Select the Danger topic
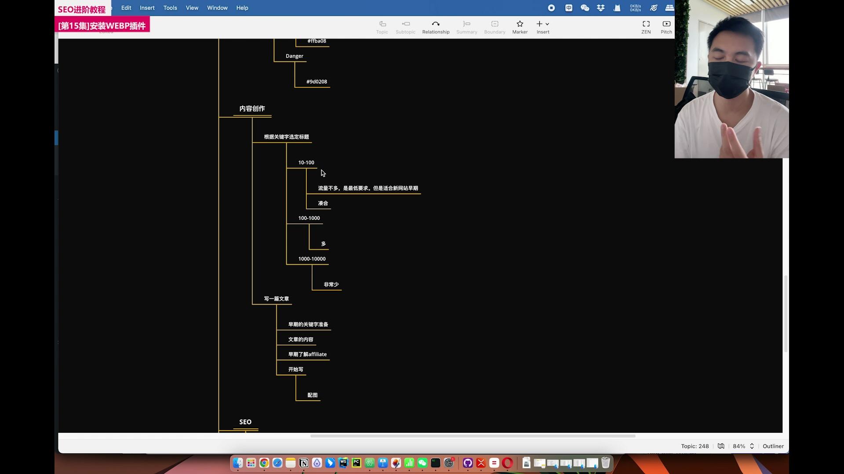The image size is (844, 474). (295, 56)
